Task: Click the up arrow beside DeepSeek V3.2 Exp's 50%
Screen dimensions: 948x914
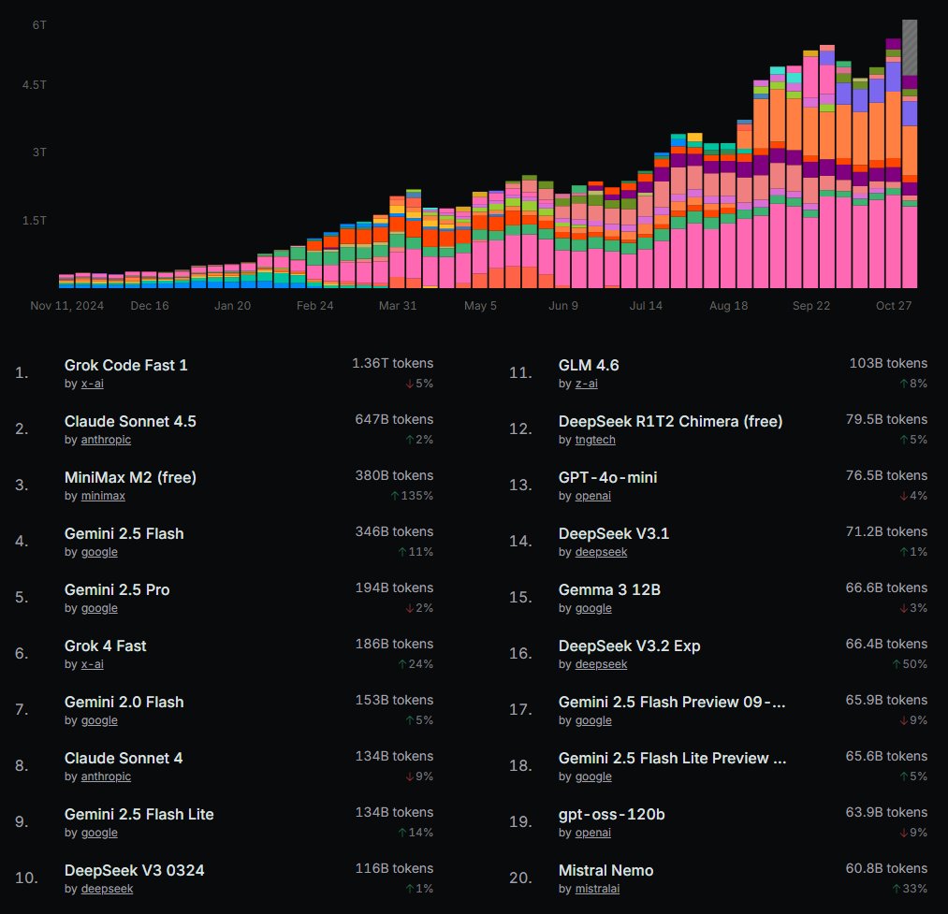Action: point(897,664)
